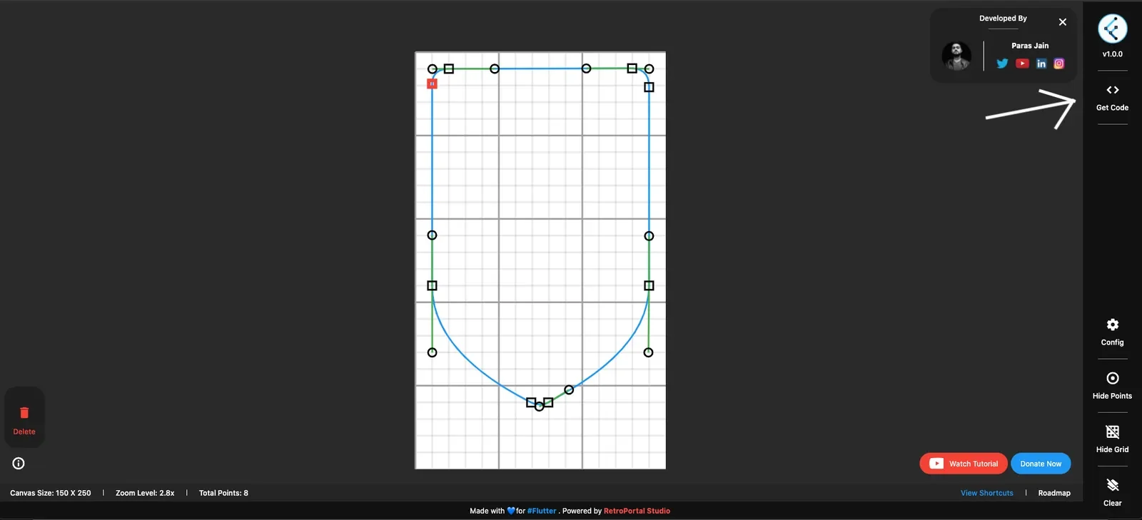Open Paras Jain's LinkedIn profile
Screen dimensions: 1142x520
click(1041, 63)
